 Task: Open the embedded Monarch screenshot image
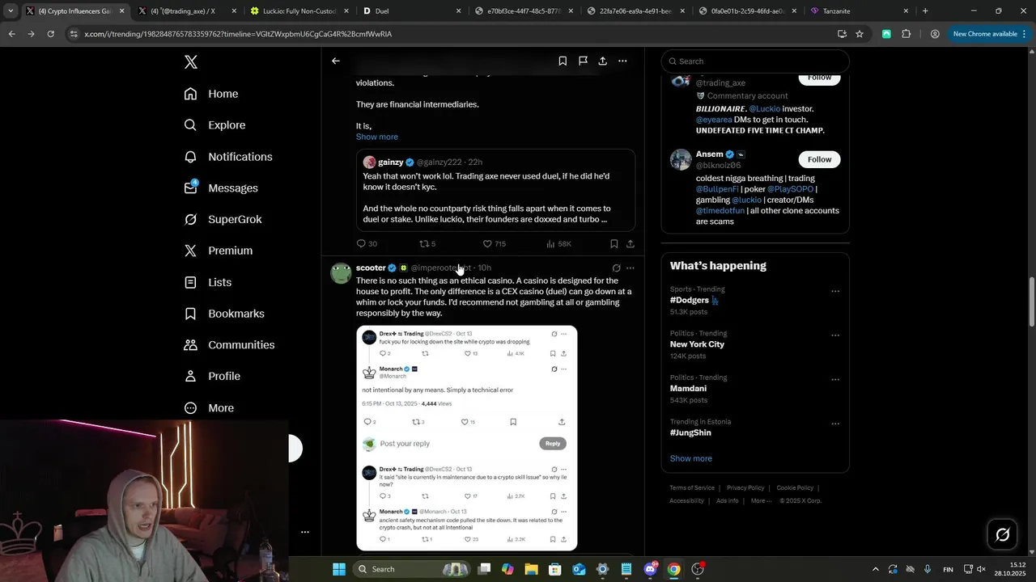[467, 438]
